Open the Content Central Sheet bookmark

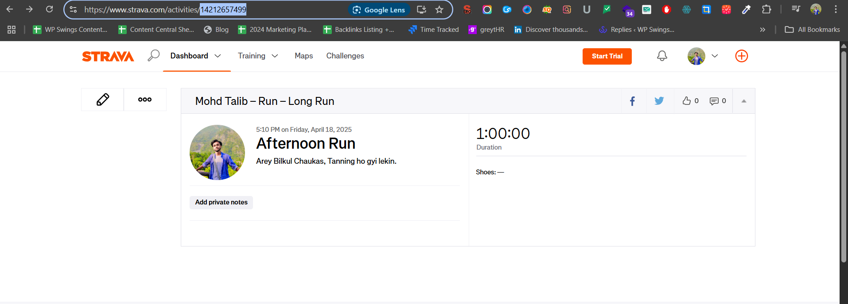tap(156, 30)
